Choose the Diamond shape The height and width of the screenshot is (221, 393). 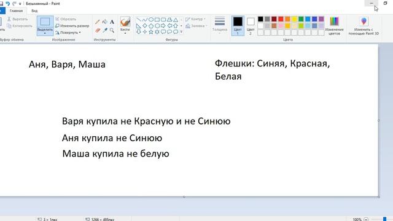coord(145,26)
